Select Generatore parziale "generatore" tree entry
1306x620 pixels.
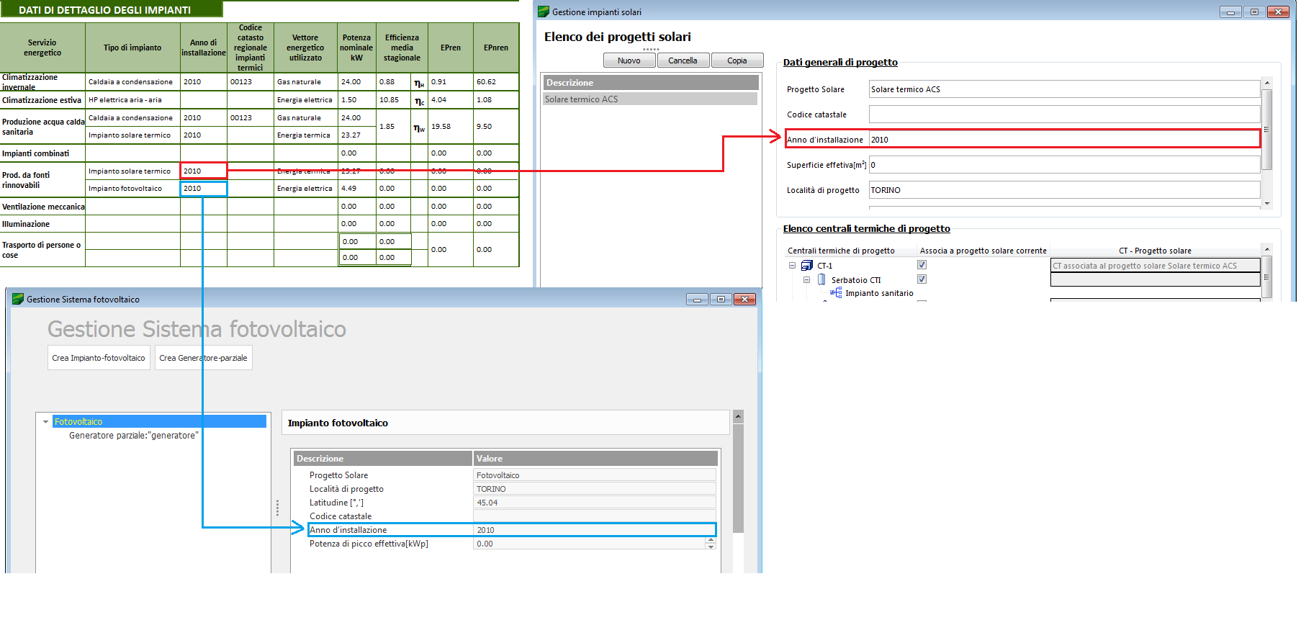pyautogui.click(x=133, y=436)
